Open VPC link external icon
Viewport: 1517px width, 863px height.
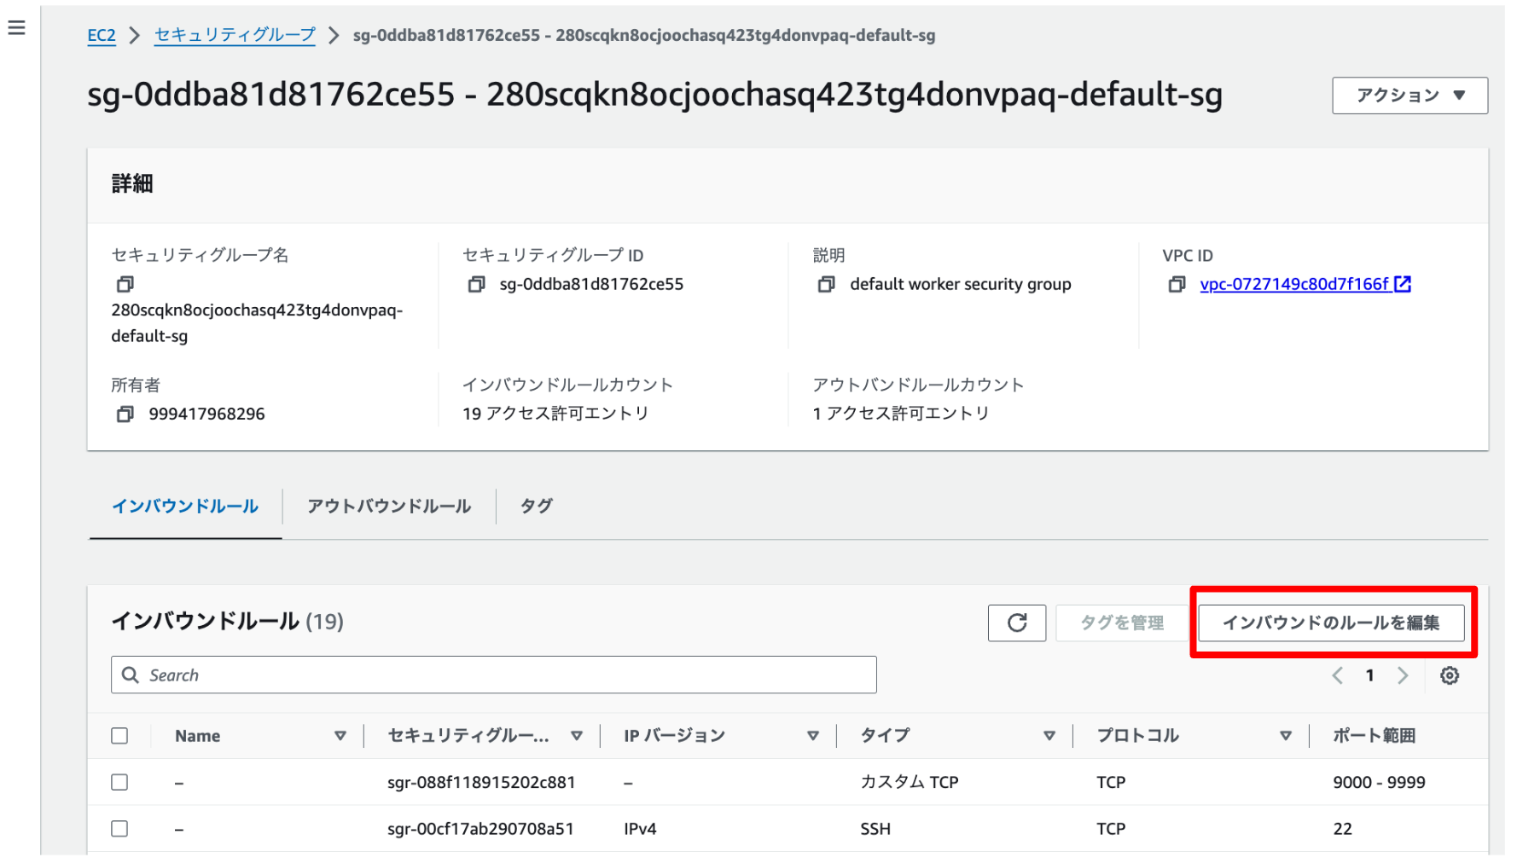[x=1403, y=284]
